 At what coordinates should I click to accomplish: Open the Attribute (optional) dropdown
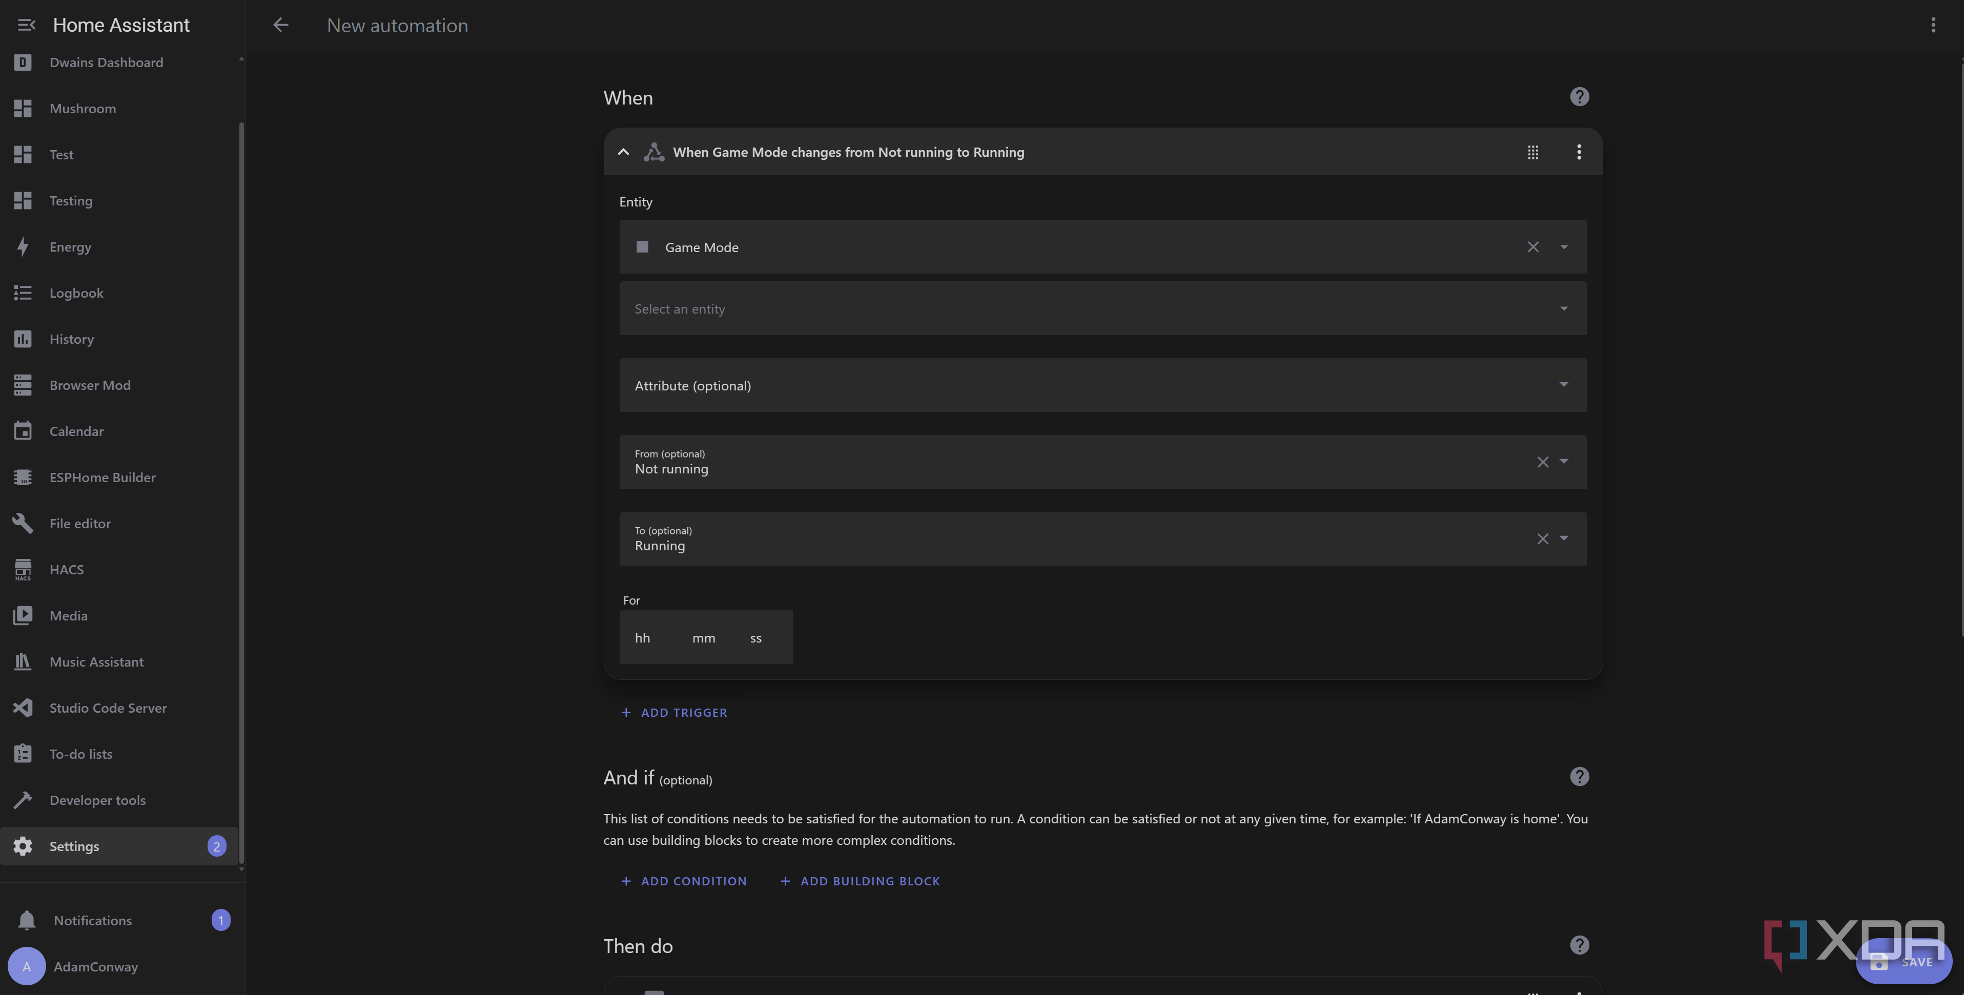coord(1102,385)
